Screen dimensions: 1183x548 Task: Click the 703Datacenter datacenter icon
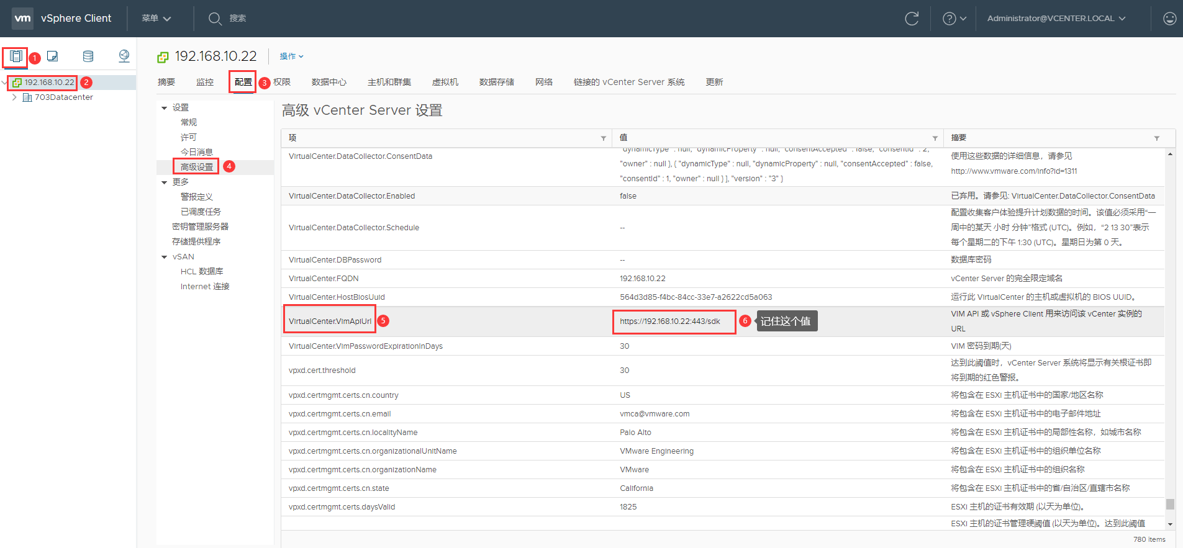coord(27,97)
